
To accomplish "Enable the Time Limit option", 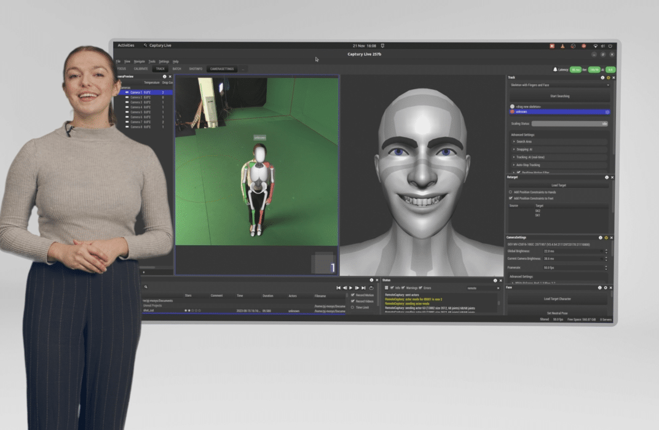I will 353,307.
